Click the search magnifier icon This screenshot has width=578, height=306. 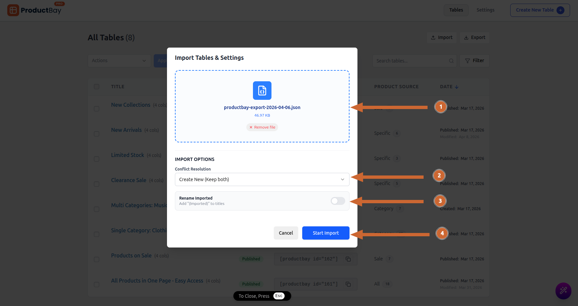(x=451, y=61)
